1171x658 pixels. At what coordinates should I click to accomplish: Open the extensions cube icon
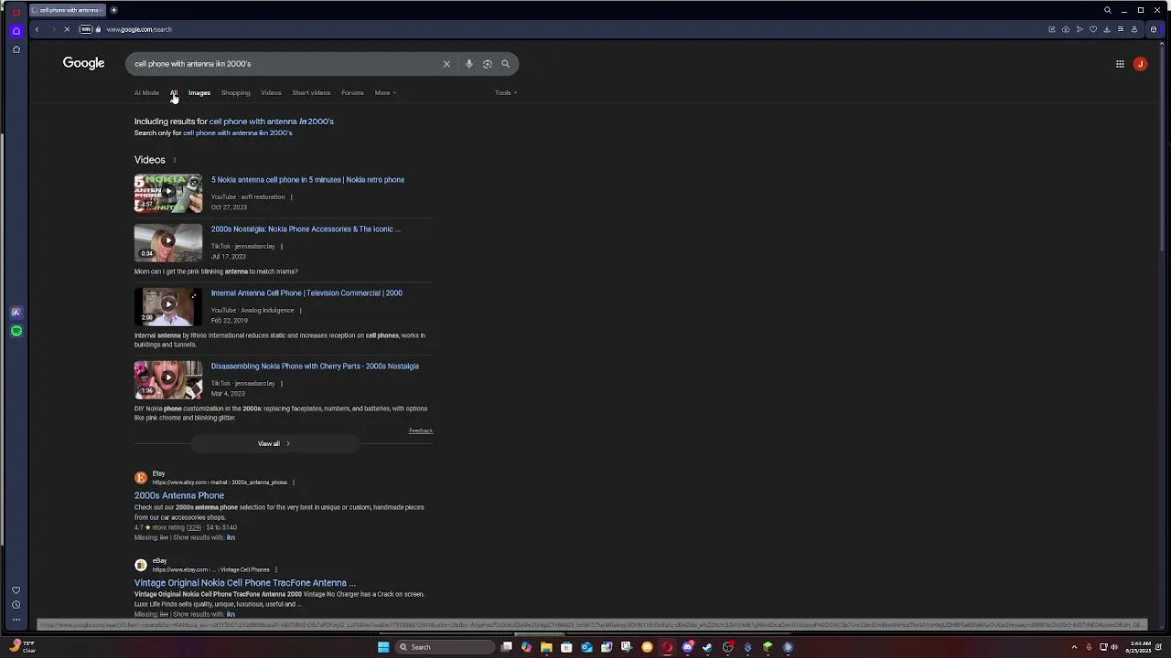coord(1153,29)
